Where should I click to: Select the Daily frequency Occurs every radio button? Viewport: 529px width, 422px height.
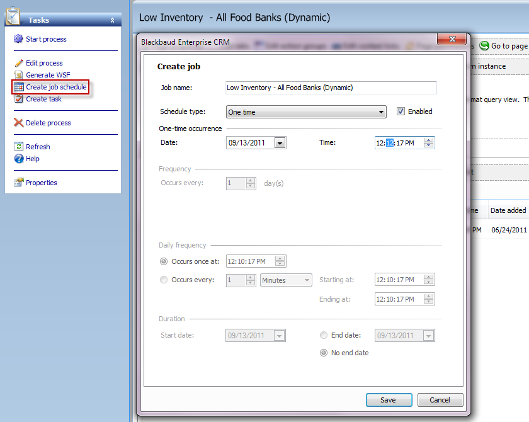pos(164,280)
